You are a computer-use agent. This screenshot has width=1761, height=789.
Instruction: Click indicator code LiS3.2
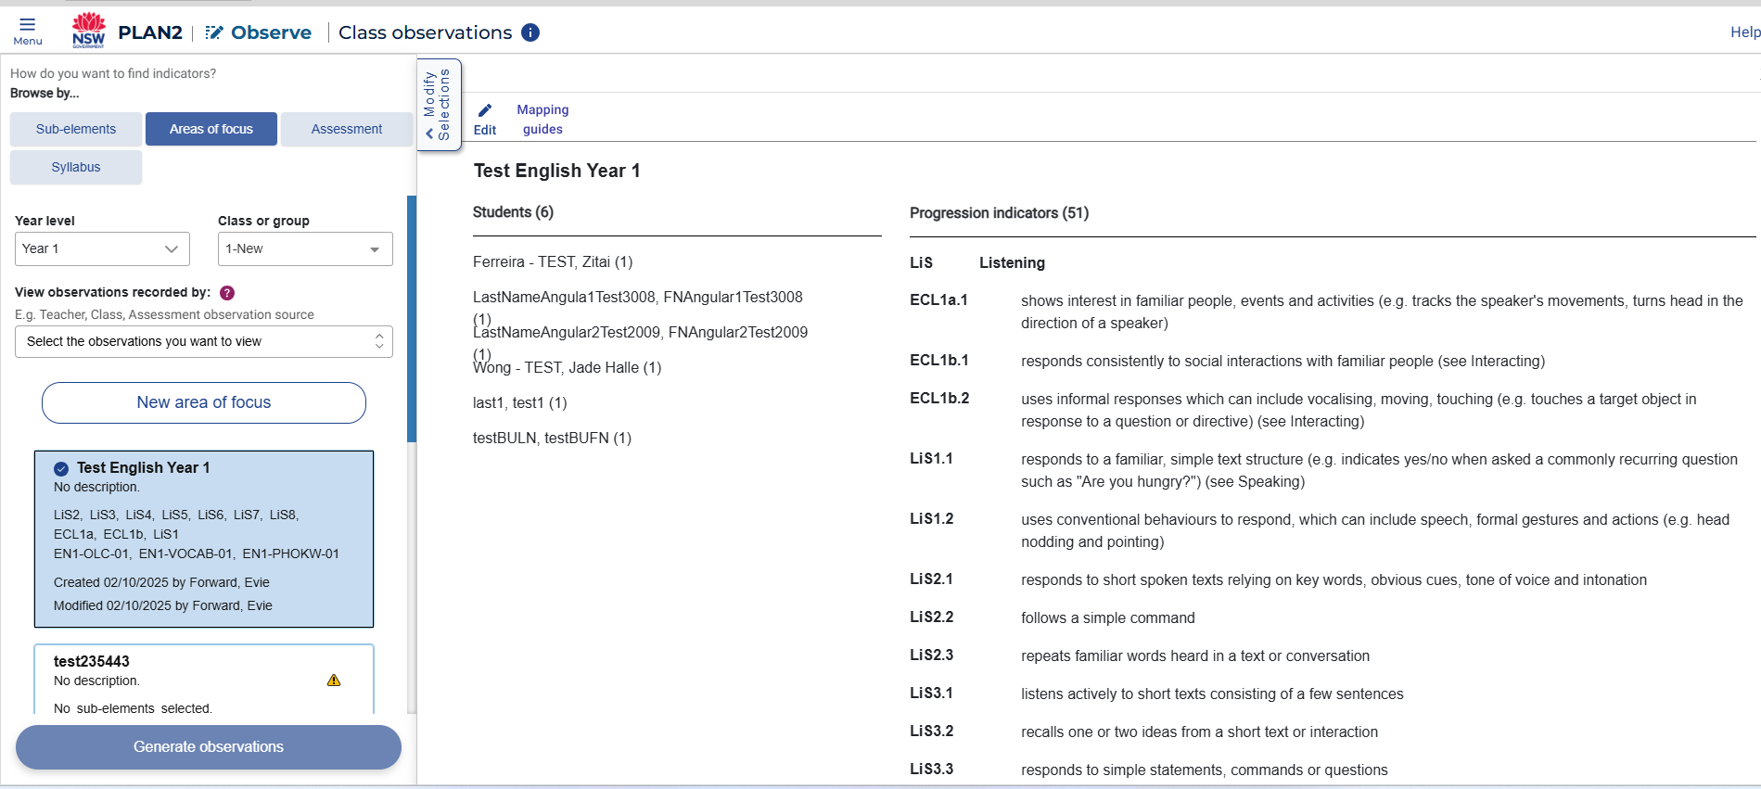[x=931, y=732]
